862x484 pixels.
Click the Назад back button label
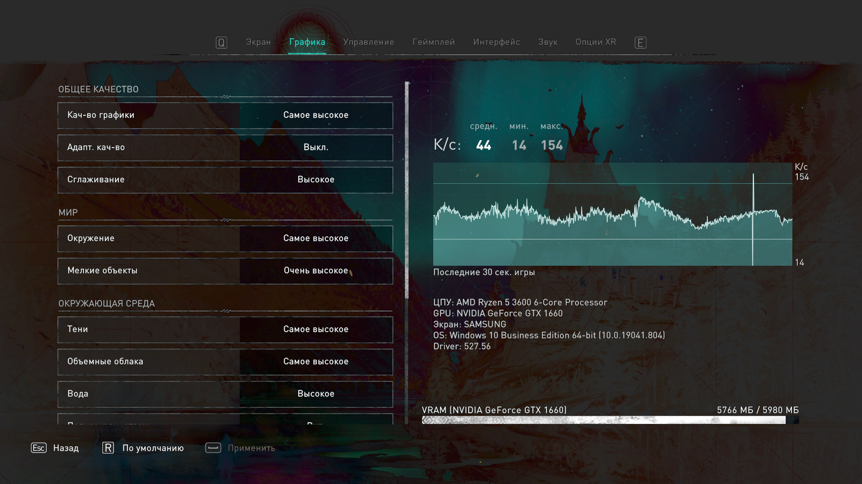click(66, 448)
